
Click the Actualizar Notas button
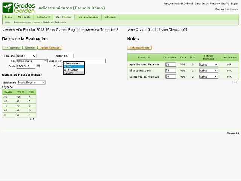139,48
